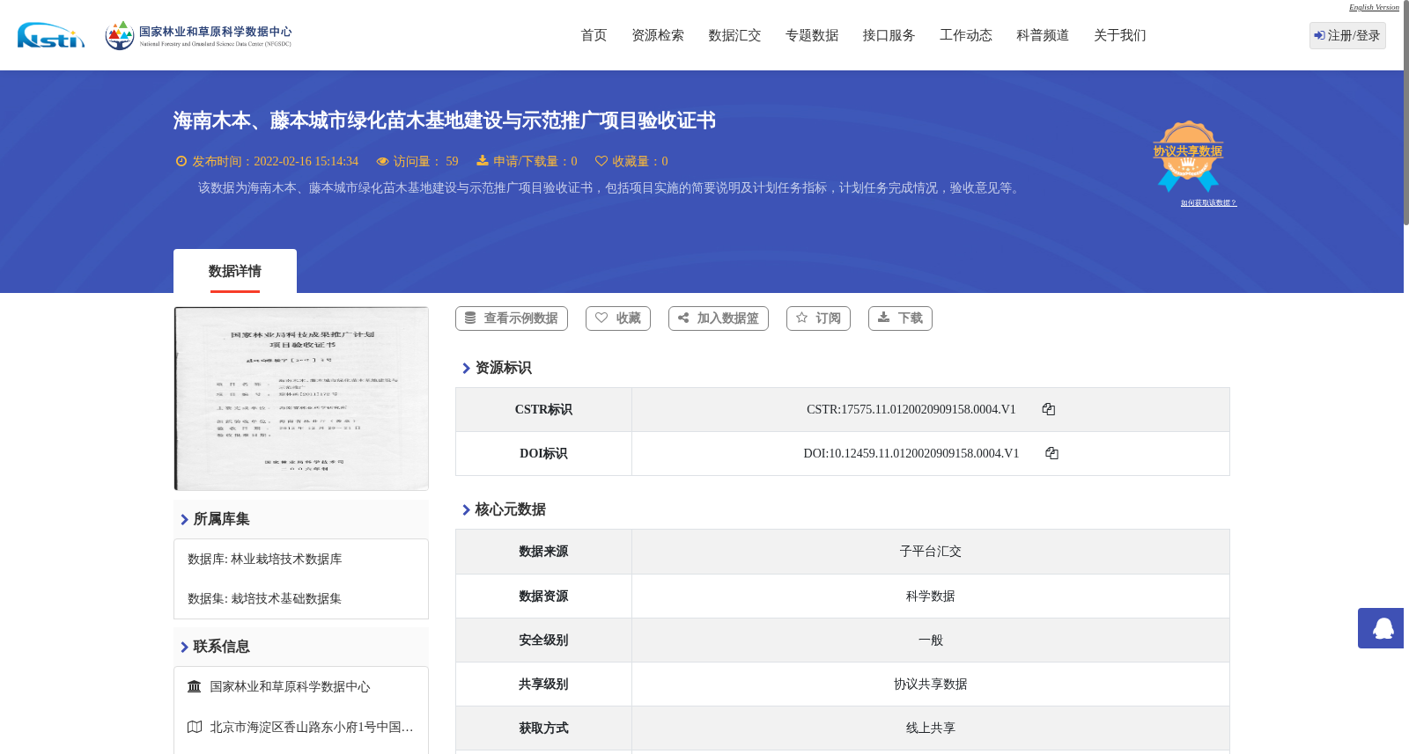The width and height of the screenshot is (1409, 754).
Task: Click the 协议共享数据 badge
Action: [1188, 156]
